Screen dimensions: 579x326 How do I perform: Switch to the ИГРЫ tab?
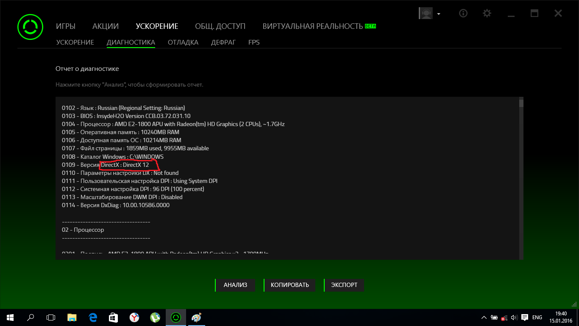66,26
